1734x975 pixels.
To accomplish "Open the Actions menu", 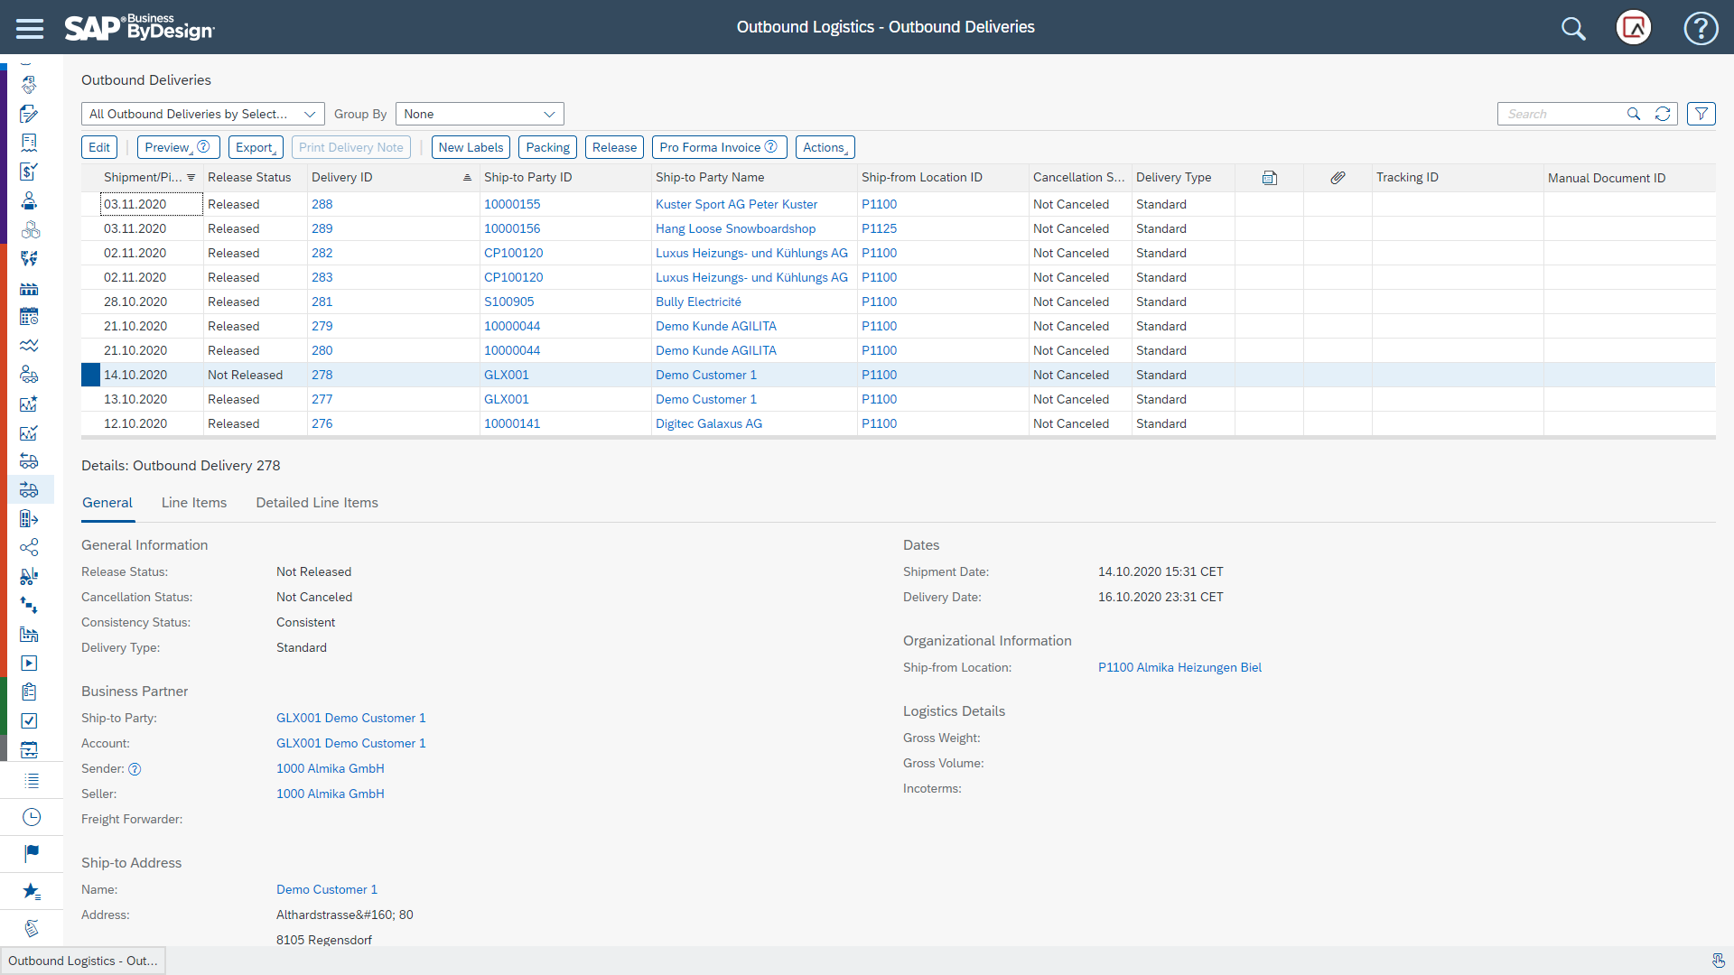I will [x=825, y=147].
